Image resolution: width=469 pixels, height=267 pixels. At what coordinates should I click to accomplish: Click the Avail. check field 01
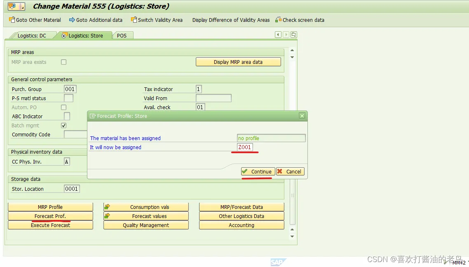coord(200,107)
